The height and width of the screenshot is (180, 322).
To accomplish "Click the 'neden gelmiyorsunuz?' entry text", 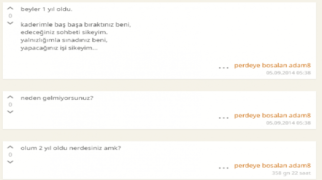I will click(57, 98).
